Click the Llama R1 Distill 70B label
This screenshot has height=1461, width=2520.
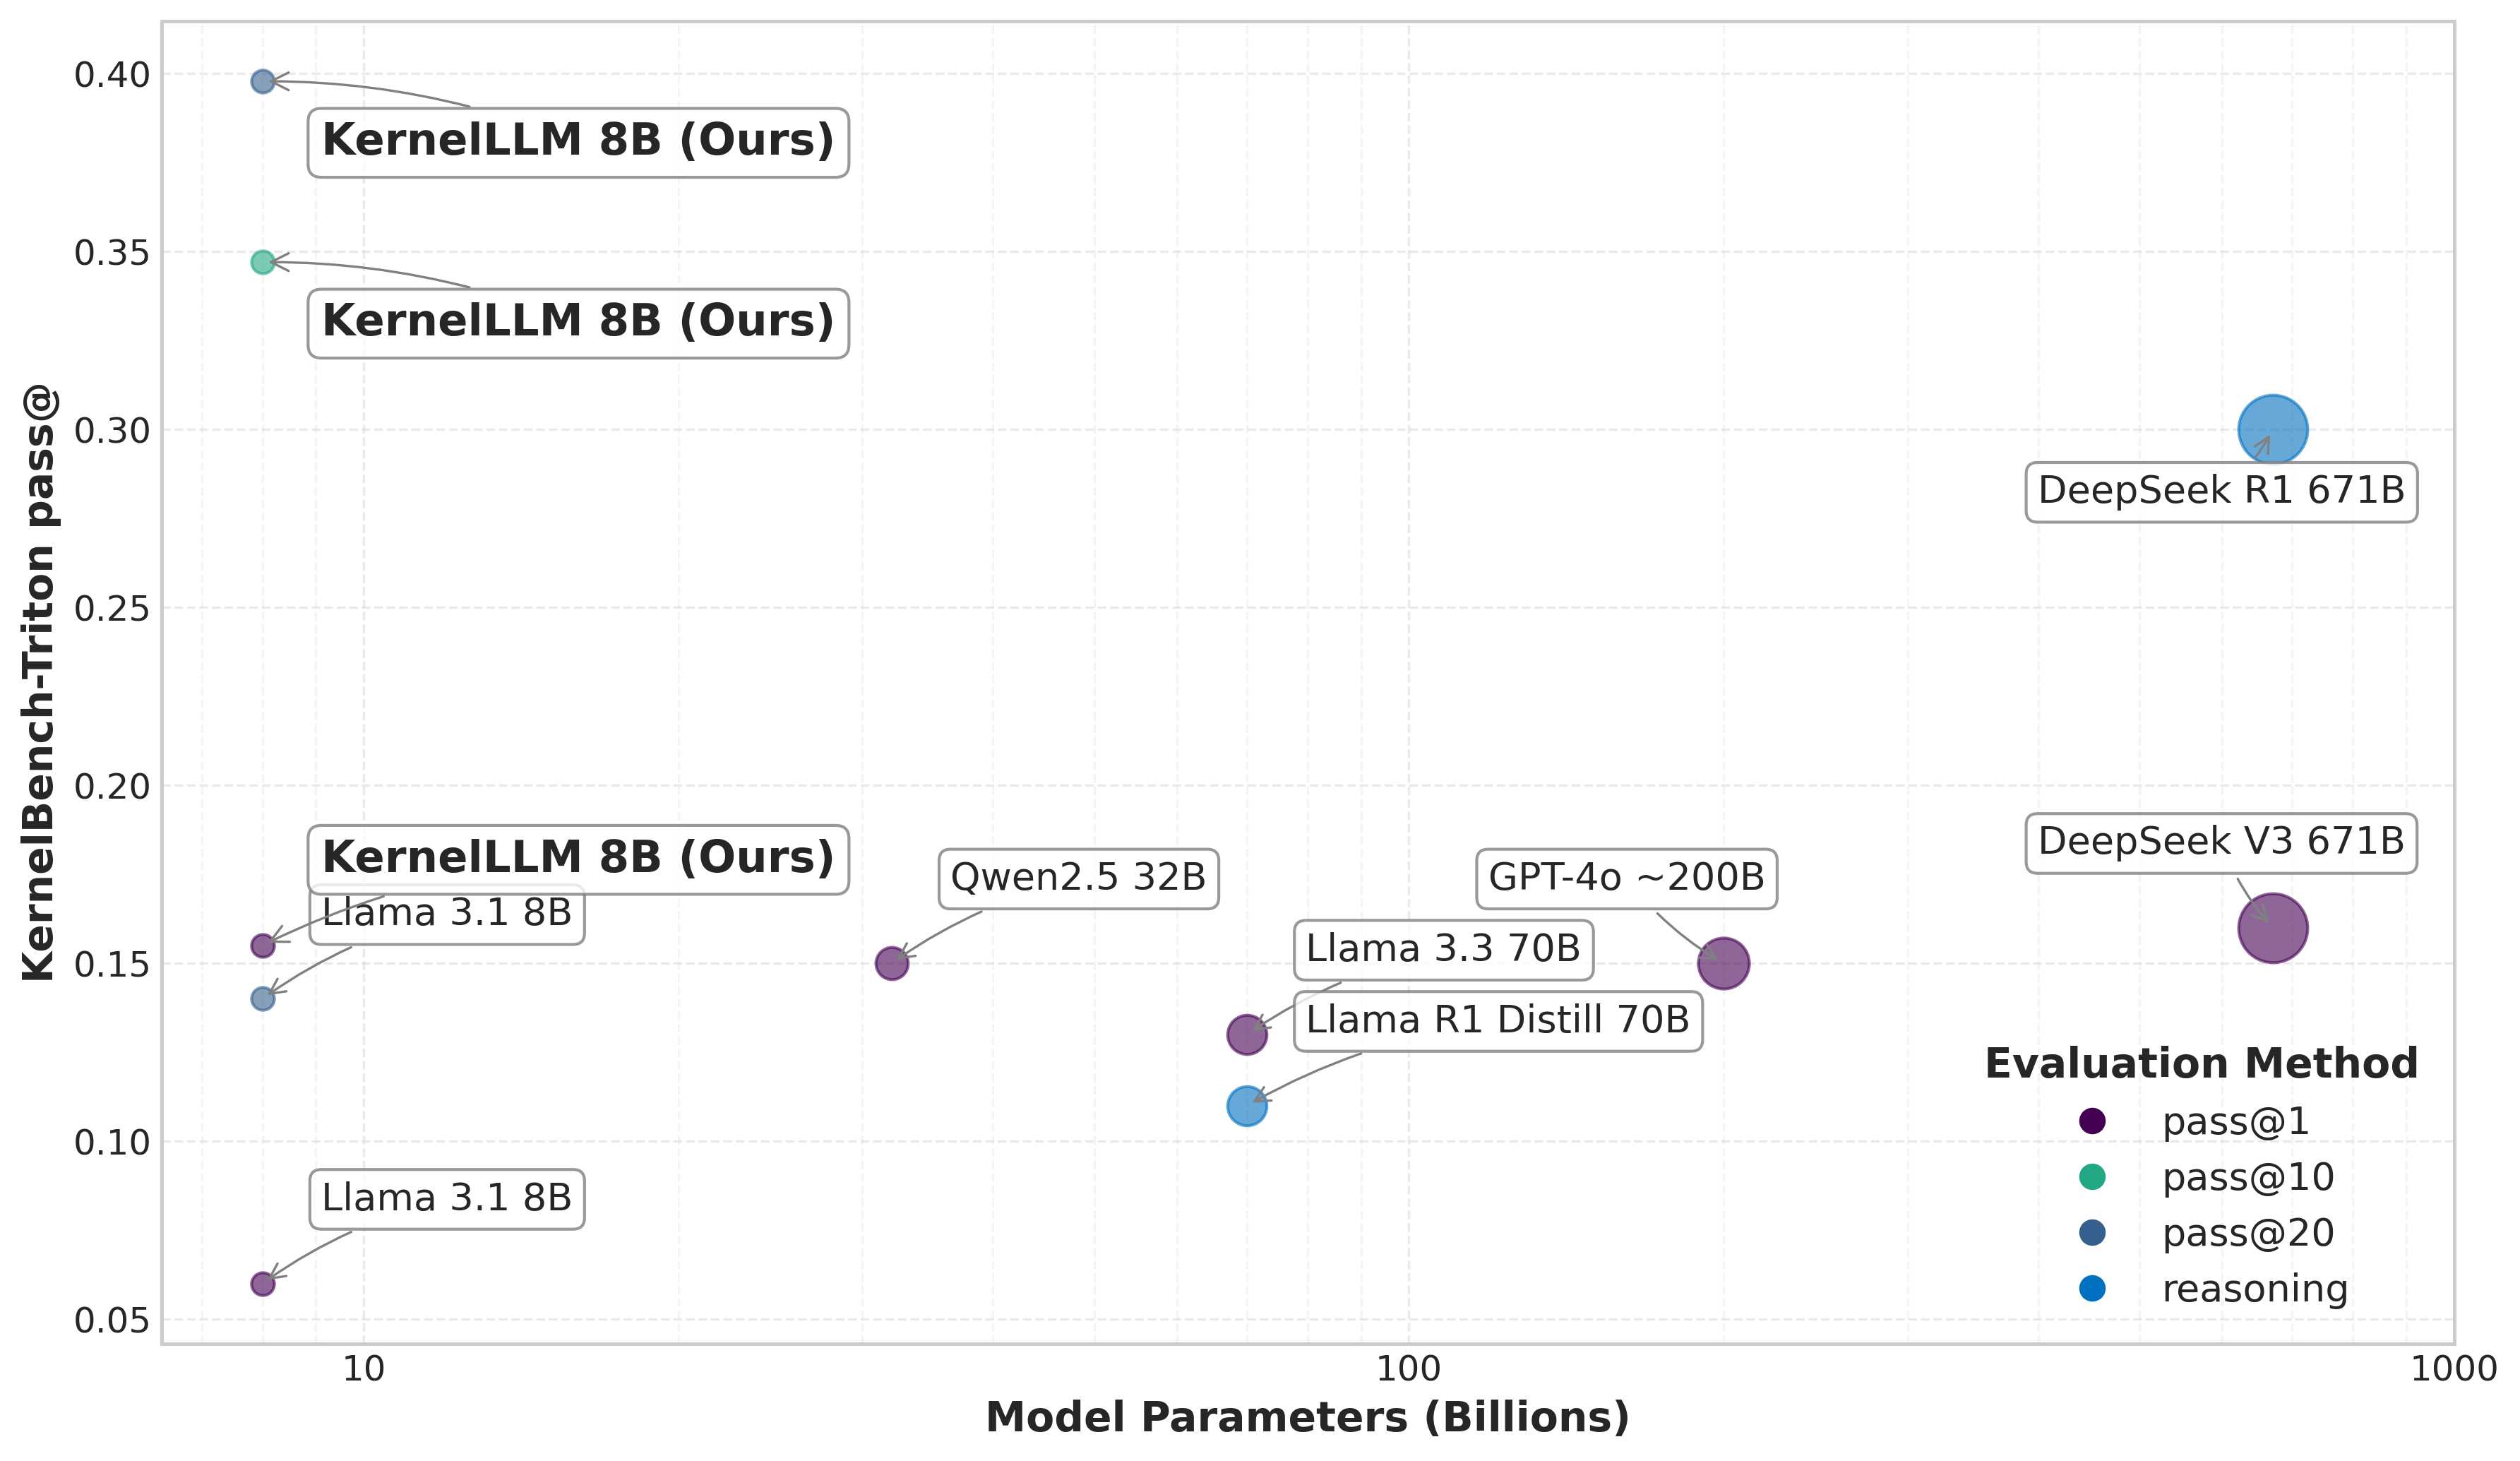(1497, 1020)
